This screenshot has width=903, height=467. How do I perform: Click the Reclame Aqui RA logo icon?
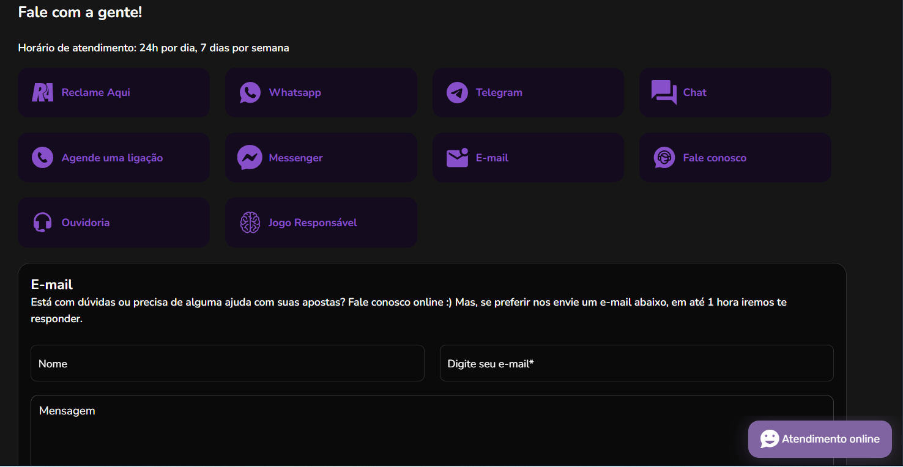click(42, 93)
